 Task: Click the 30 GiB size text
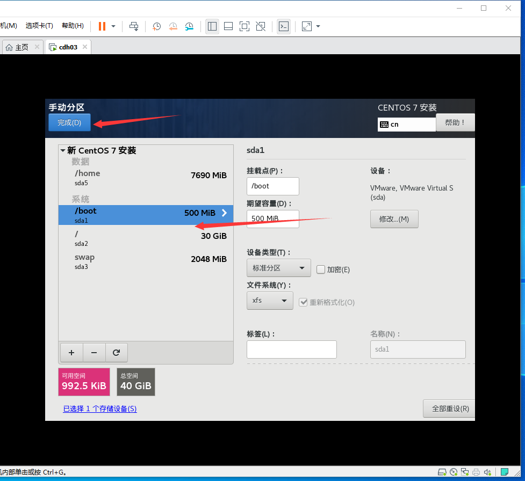point(214,236)
